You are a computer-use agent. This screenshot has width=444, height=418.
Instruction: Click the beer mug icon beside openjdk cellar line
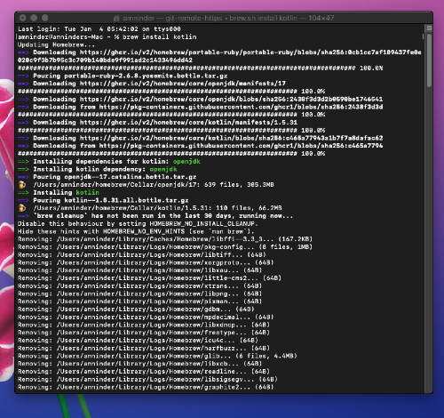point(22,185)
